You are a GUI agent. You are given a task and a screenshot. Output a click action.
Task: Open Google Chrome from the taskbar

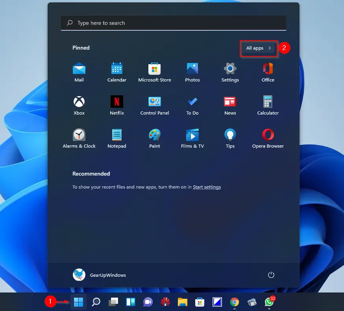[x=235, y=302]
